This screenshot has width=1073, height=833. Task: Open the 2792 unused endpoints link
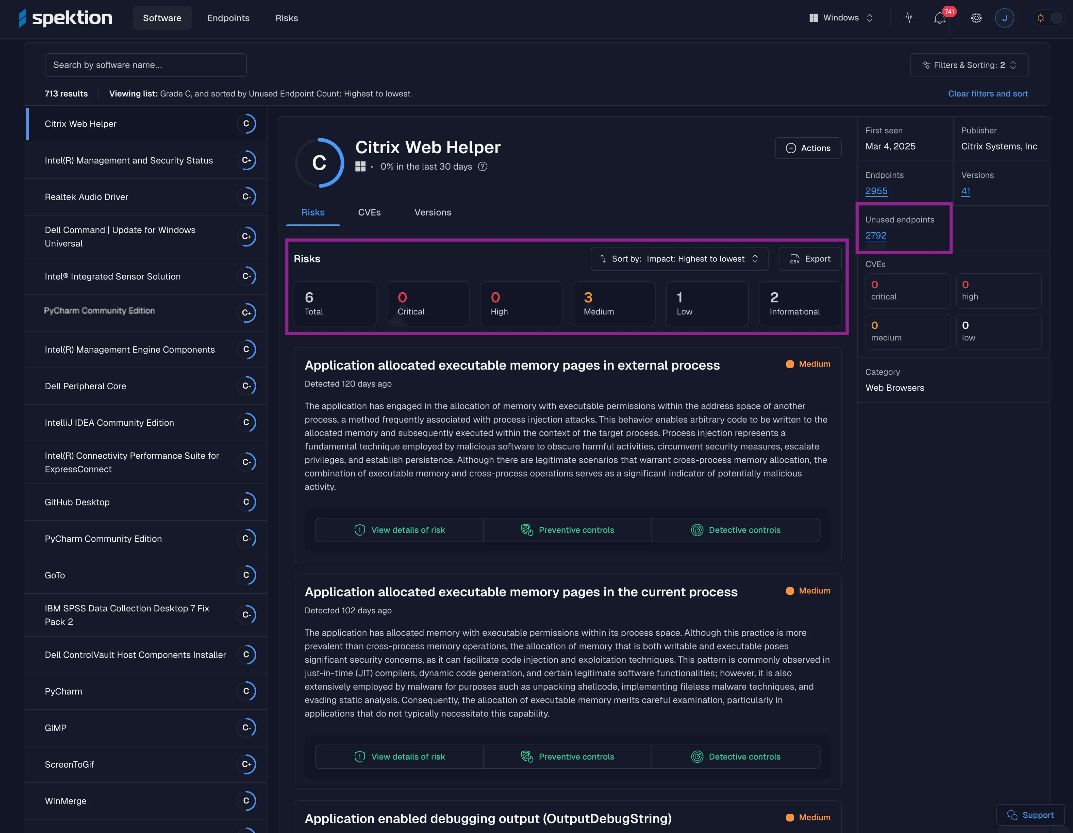[x=876, y=235]
